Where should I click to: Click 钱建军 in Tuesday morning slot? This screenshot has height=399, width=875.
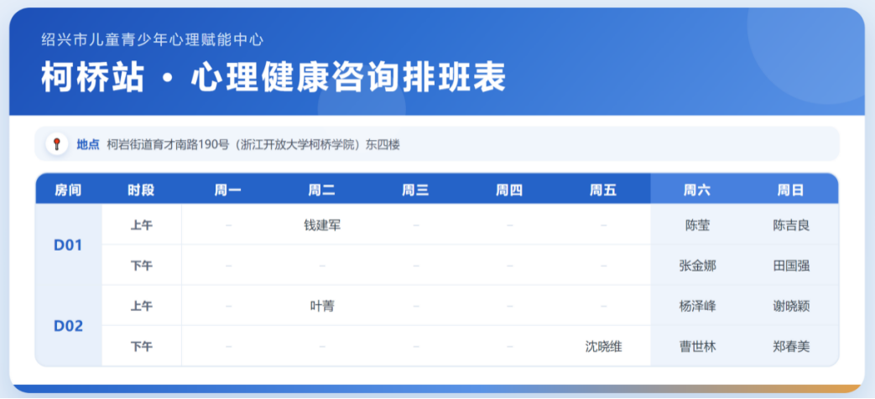click(x=322, y=225)
